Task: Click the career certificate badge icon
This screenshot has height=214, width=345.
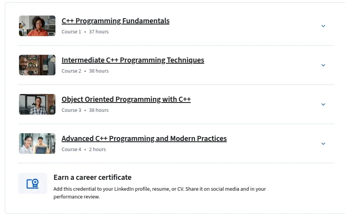Action: 33,183
